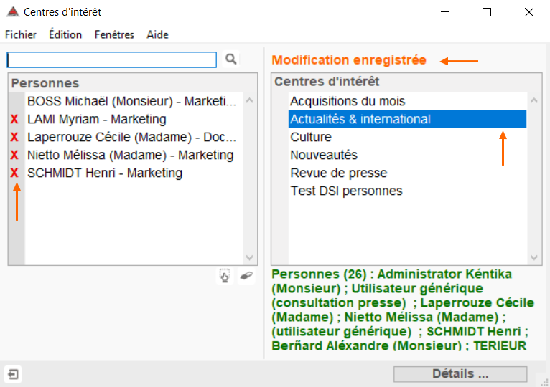This screenshot has height=387, width=550.
Task: Click the person search input field
Action: point(112,59)
